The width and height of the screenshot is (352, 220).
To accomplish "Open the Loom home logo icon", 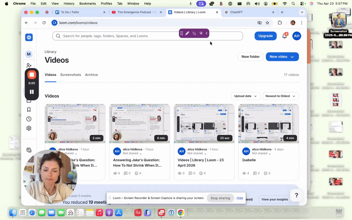I will click(x=29, y=37).
